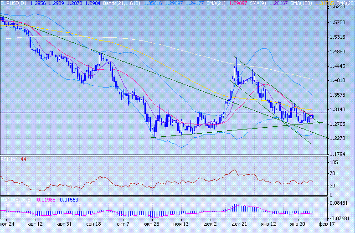
Task: Click the MACD indicator label
Action: pyautogui.click(x=16, y=199)
